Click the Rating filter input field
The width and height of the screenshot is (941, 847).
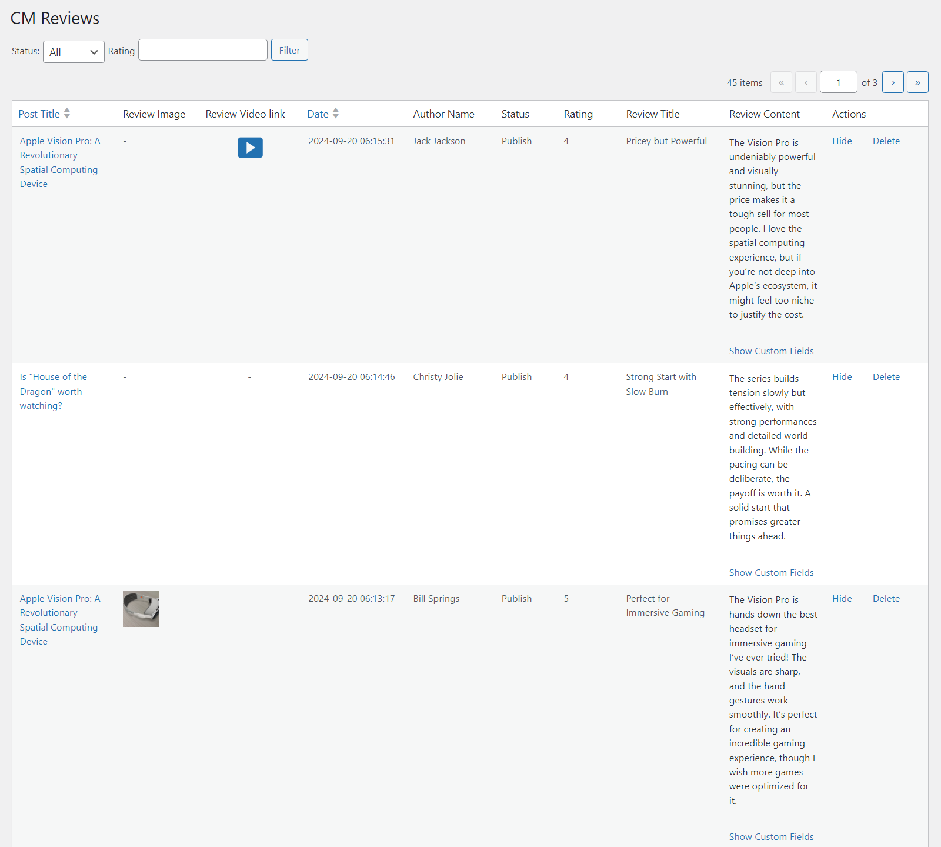pyautogui.click(x=203, y=50)
